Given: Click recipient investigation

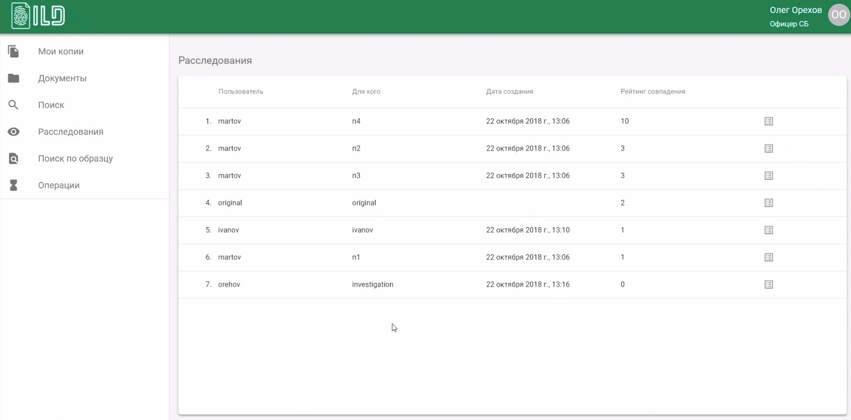Looking at the screenshot, I should point(372,285).
